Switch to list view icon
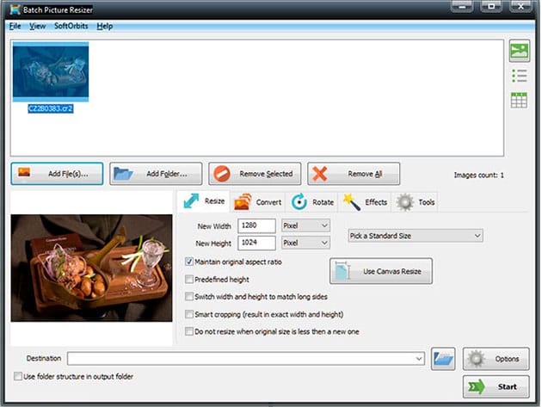This screenshot has width=542, height=407. 519,76
